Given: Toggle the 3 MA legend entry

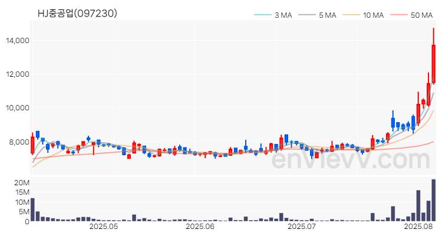Looking at the screenshot, I should (x=273, y=15).
